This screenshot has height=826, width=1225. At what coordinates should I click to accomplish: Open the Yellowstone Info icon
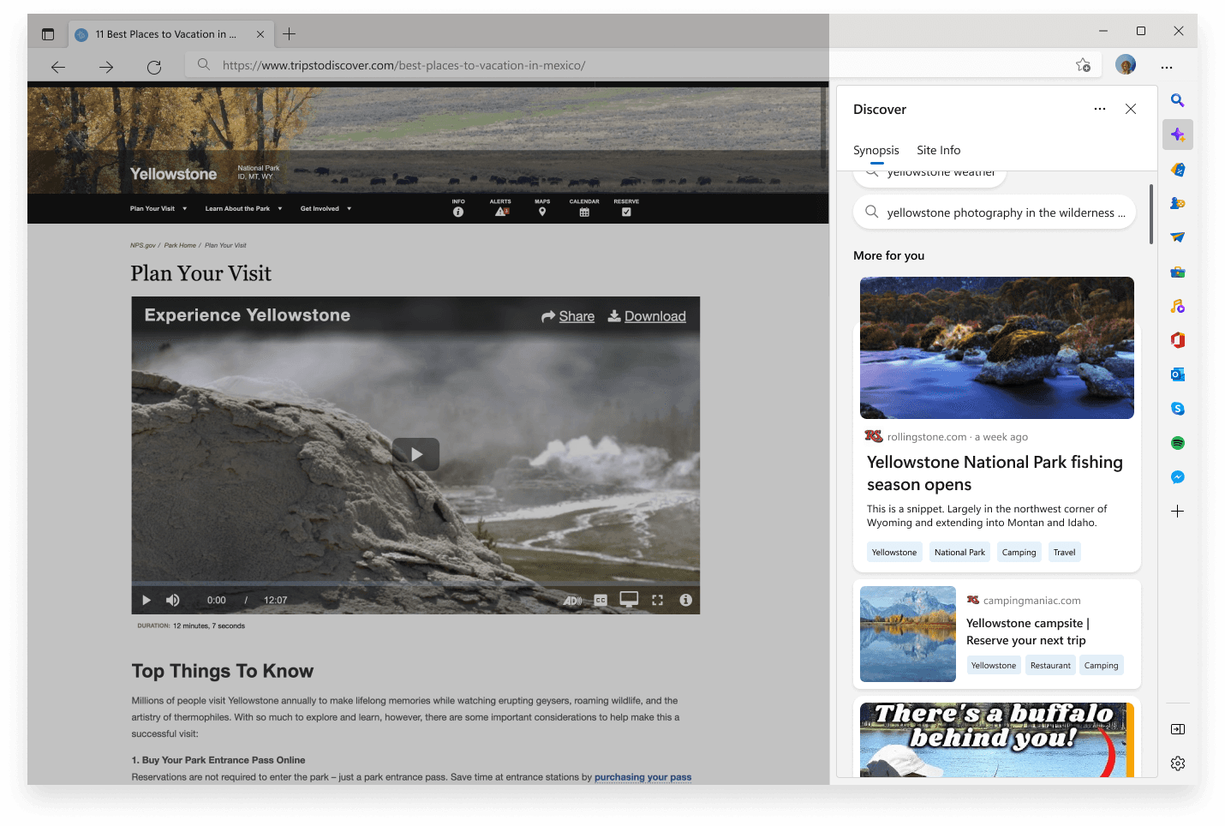click(x=458, y=208)
